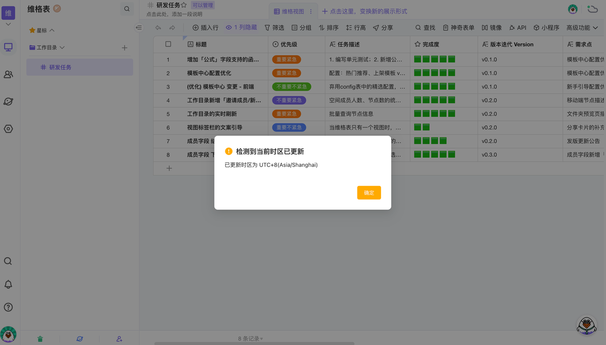Click the invite member icon

click(119, 339)
